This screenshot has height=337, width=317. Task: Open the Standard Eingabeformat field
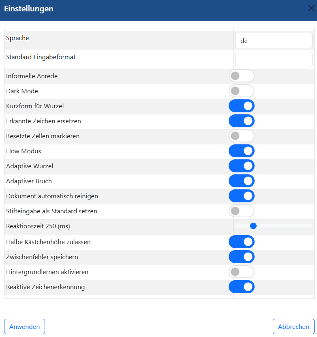pyautogui.click(x=274, y=60)
